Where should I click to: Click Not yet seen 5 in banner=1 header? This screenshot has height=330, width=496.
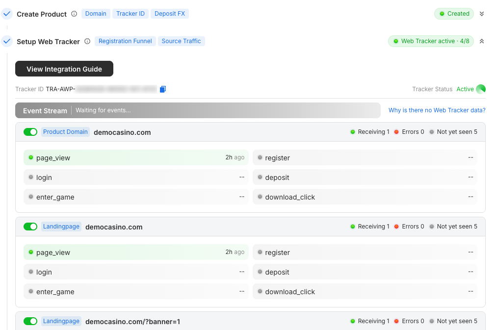point(453,321)
